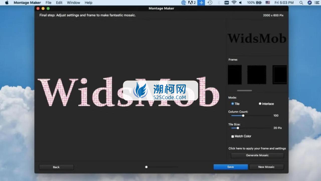Click the Back button
This screenshot has height=181, width=321.
pyautogui.click(x=56, y=167)
